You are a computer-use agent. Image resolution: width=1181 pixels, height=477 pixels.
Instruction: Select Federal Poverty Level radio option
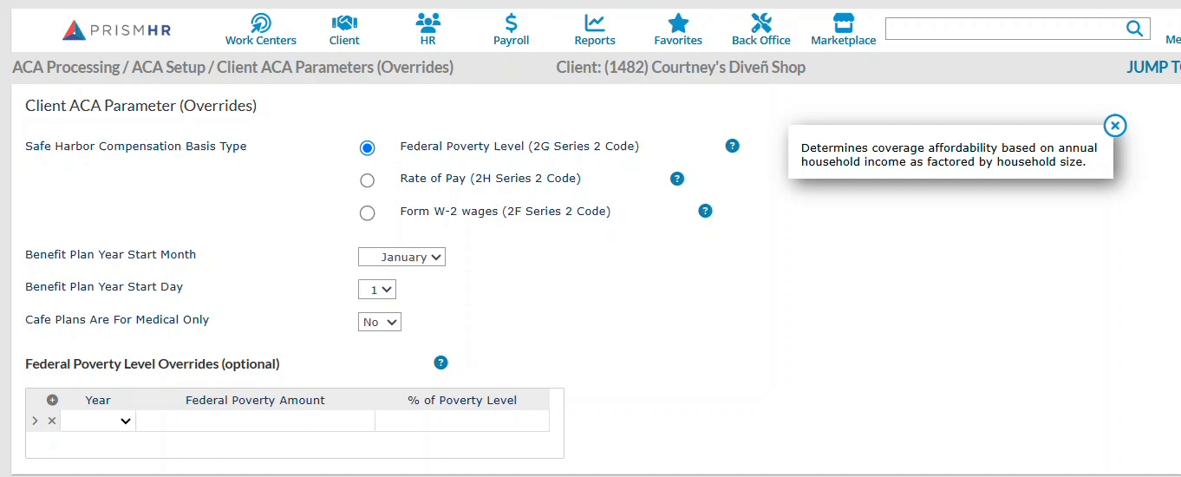pos(368,148)
